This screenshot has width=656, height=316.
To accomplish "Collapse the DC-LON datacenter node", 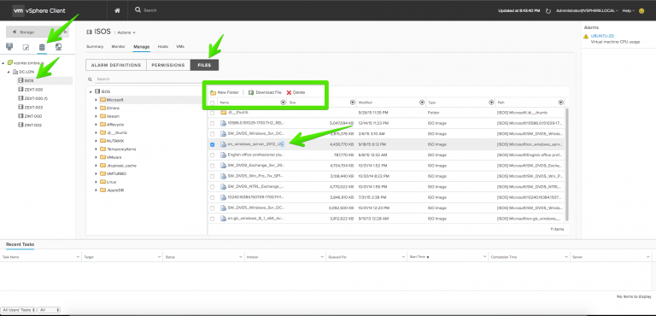I will (x=9, y=72).
